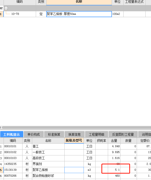Click the 单位 column header in the upper table

(118, 2)
